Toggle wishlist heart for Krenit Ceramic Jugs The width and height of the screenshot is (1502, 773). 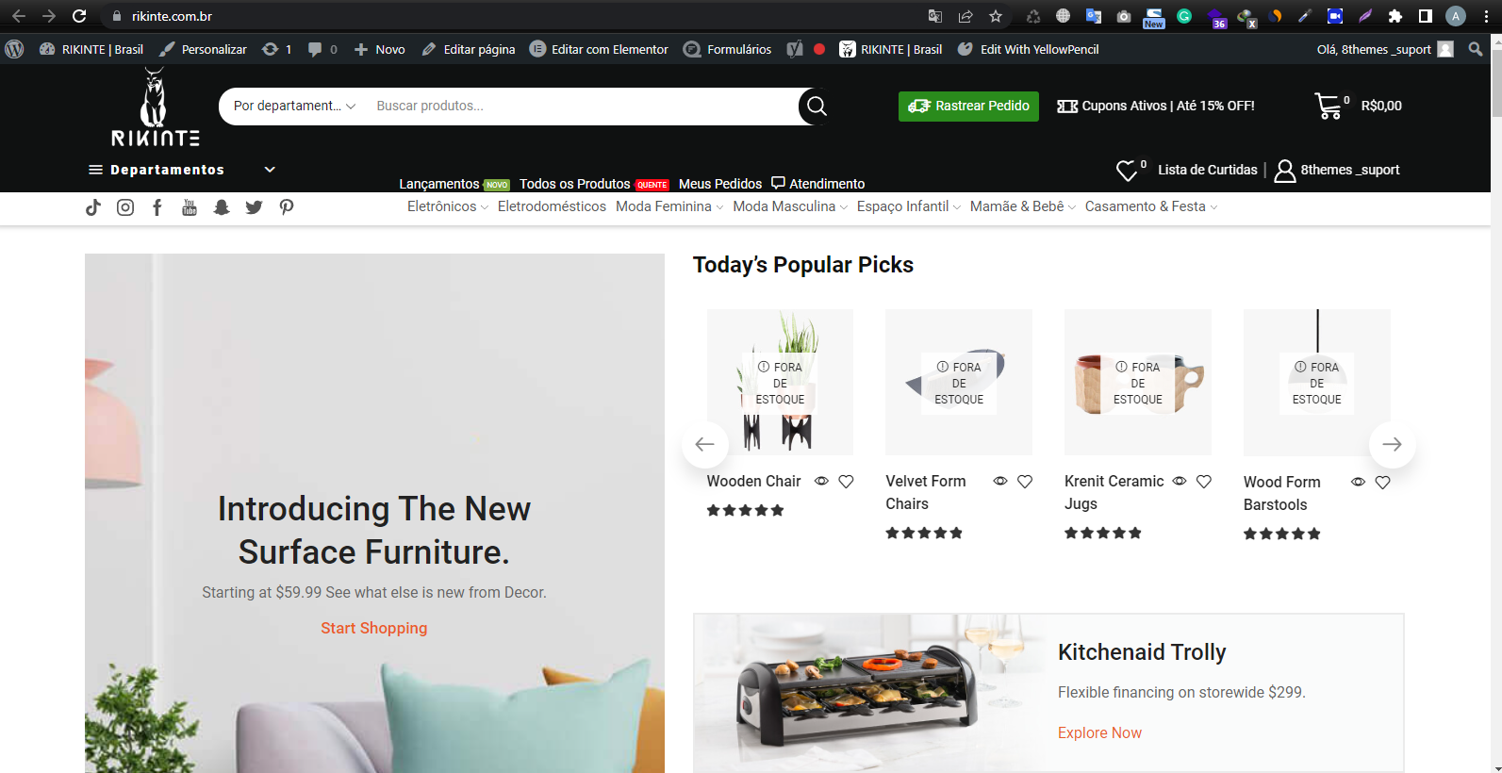click(1204, 482)
